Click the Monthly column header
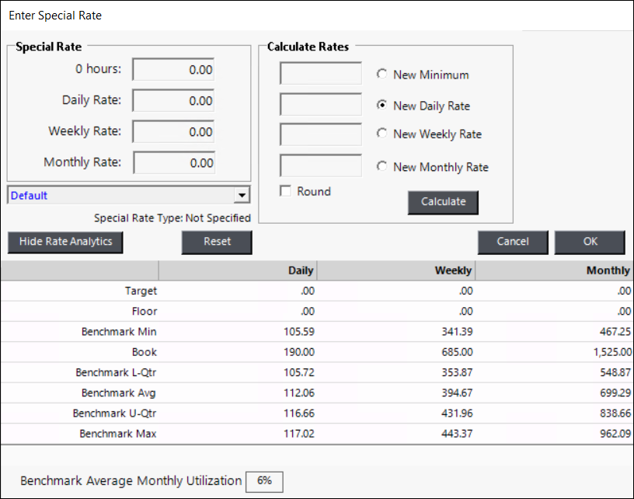Screen dimensions: 634x499 click(553, 270)
